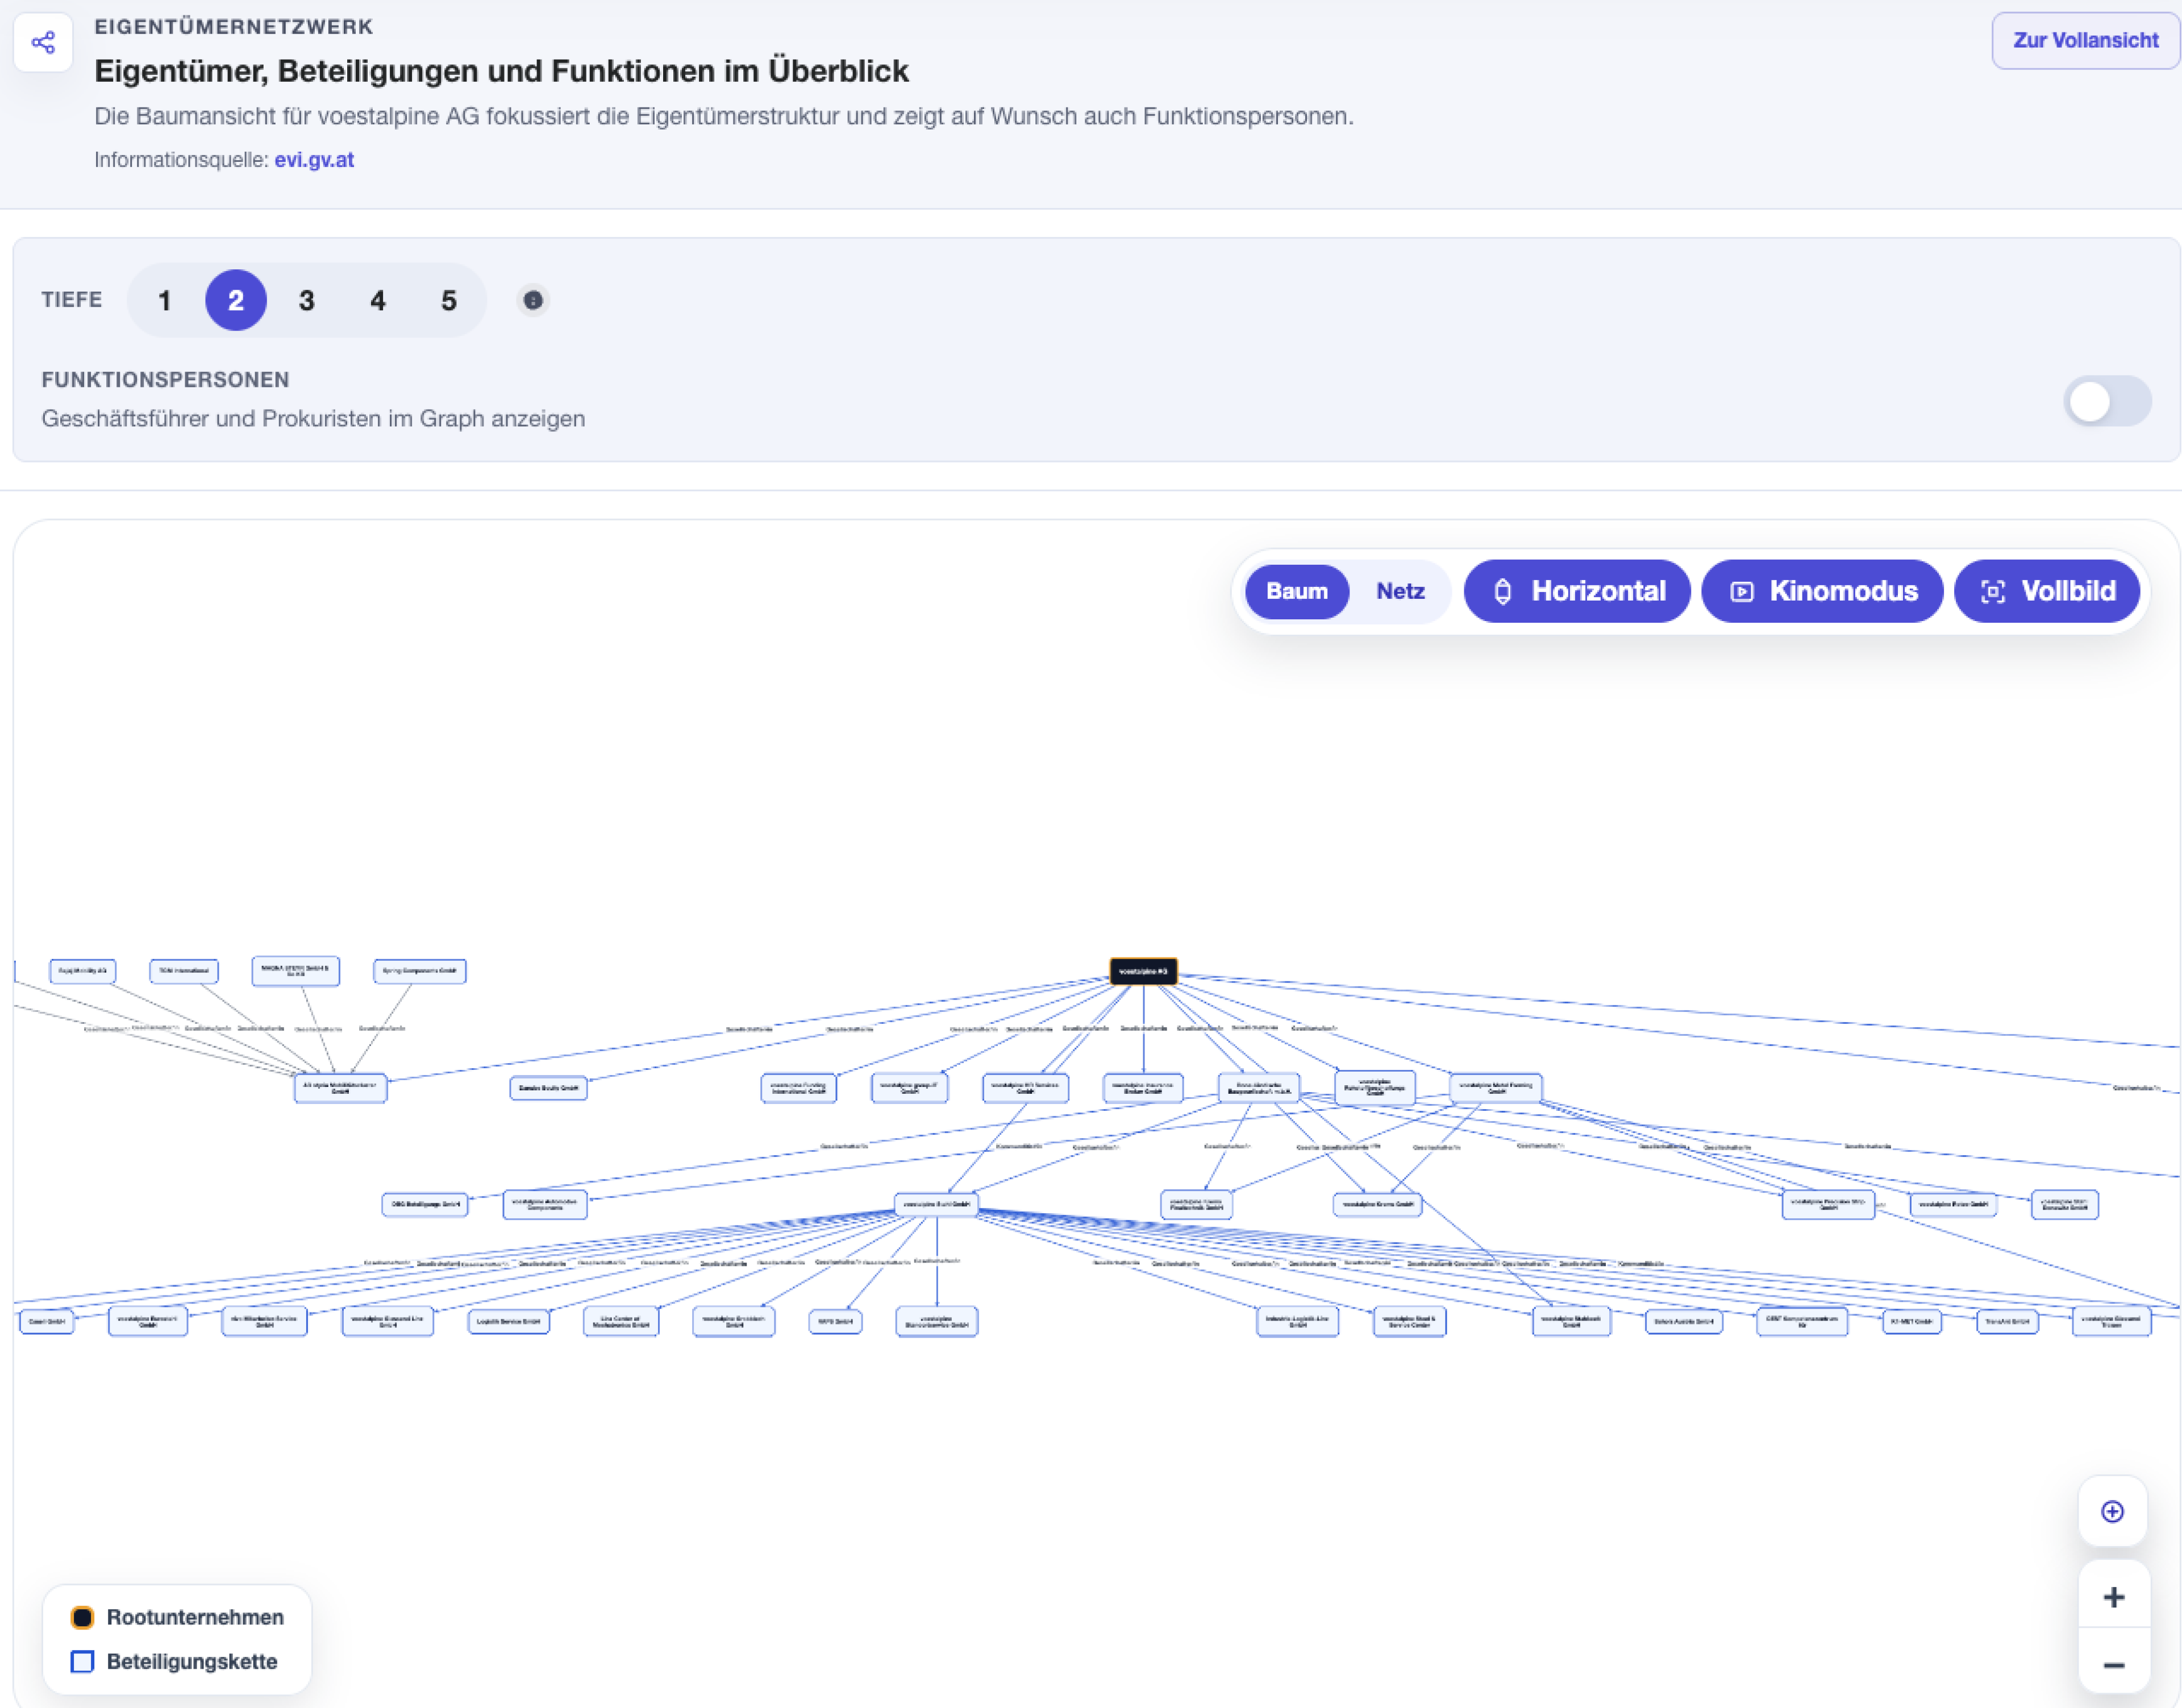This screenshot has width=2182, height=1708.
Task: Select voestalpine Steel & Service Center node
Action: 1409,1321
